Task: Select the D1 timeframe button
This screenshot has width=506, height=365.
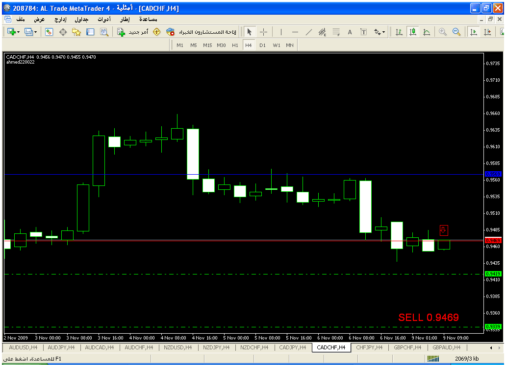Action: click(262, 45)
